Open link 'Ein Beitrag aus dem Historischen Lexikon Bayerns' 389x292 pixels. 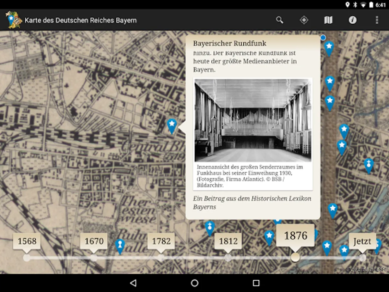[252, 202]
